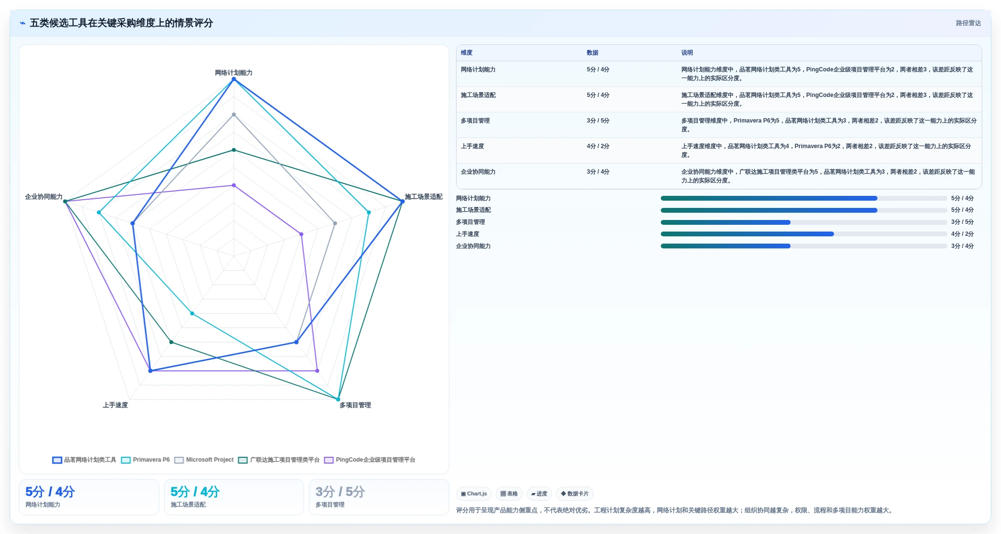The height and width of the screenshot is (534, 1001).
Task: Click the 说明 column header
Action: (687, 53)
